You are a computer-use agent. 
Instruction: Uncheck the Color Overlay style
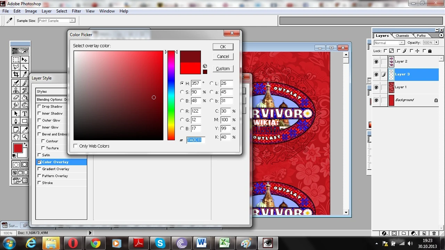[39, 162]
